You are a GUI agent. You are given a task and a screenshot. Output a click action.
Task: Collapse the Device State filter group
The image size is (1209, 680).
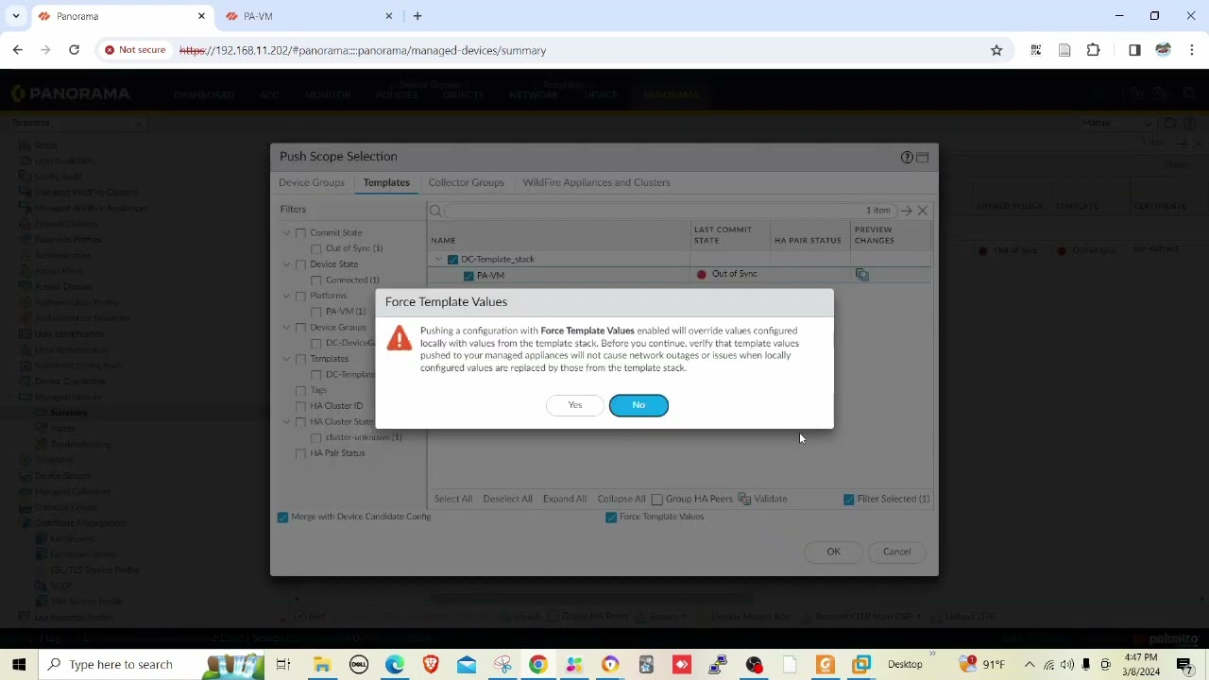286,264
